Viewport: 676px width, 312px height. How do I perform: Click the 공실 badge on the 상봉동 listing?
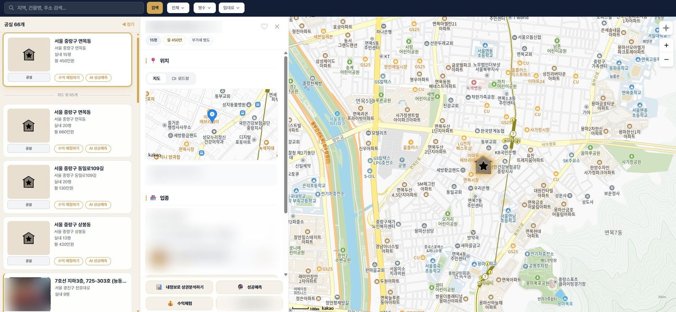click(29, 261)
